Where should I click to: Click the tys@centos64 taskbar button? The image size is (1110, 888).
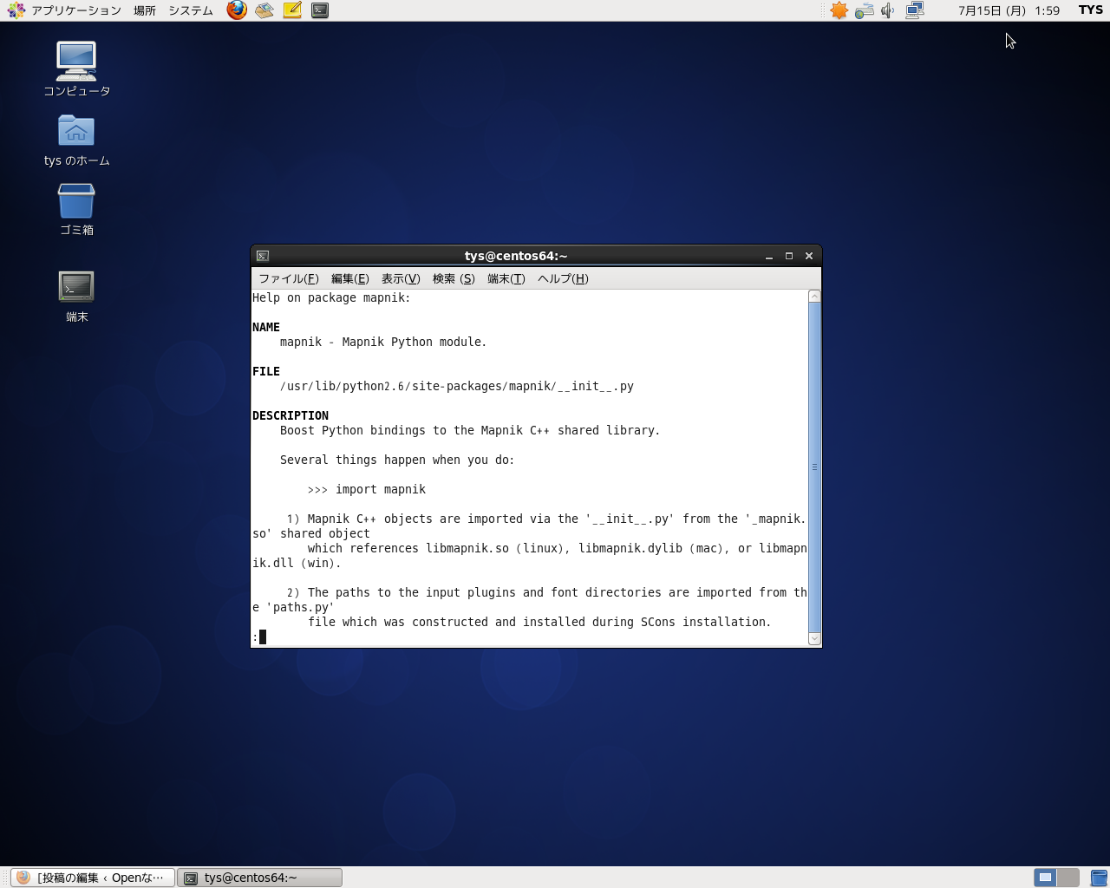click(259, 878)
